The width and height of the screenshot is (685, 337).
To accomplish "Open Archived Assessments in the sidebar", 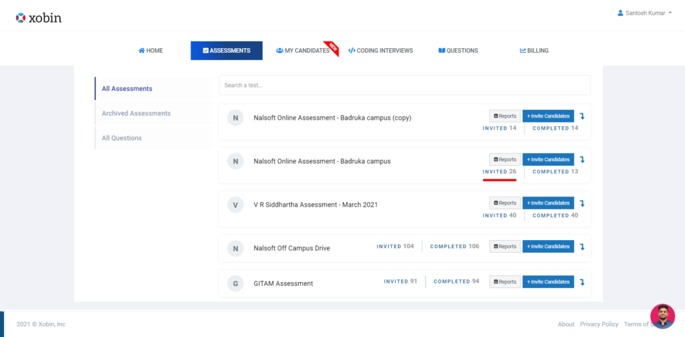I will (153, 114).
